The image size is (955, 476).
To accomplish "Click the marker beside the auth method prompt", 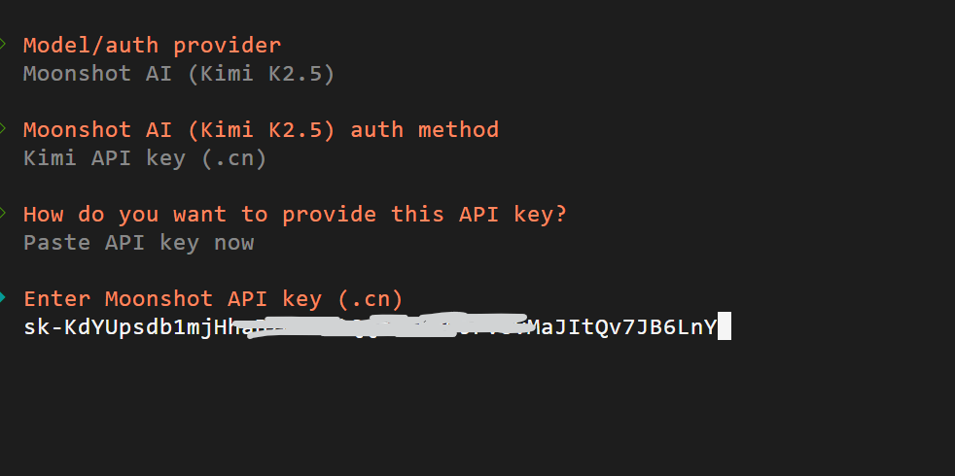I will pos(3,129).
